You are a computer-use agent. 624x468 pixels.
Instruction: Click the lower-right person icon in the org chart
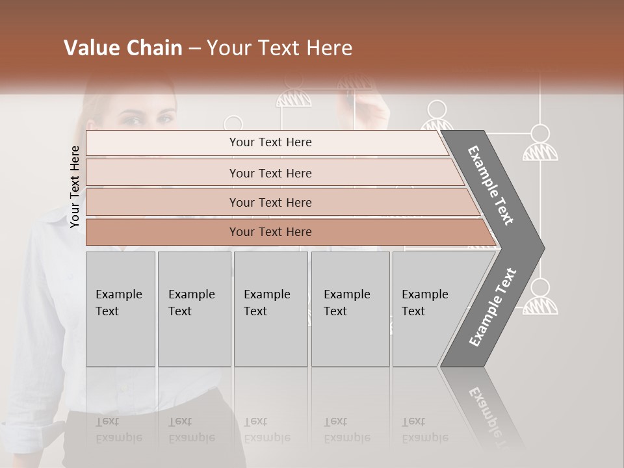click(x=540, y=297)
